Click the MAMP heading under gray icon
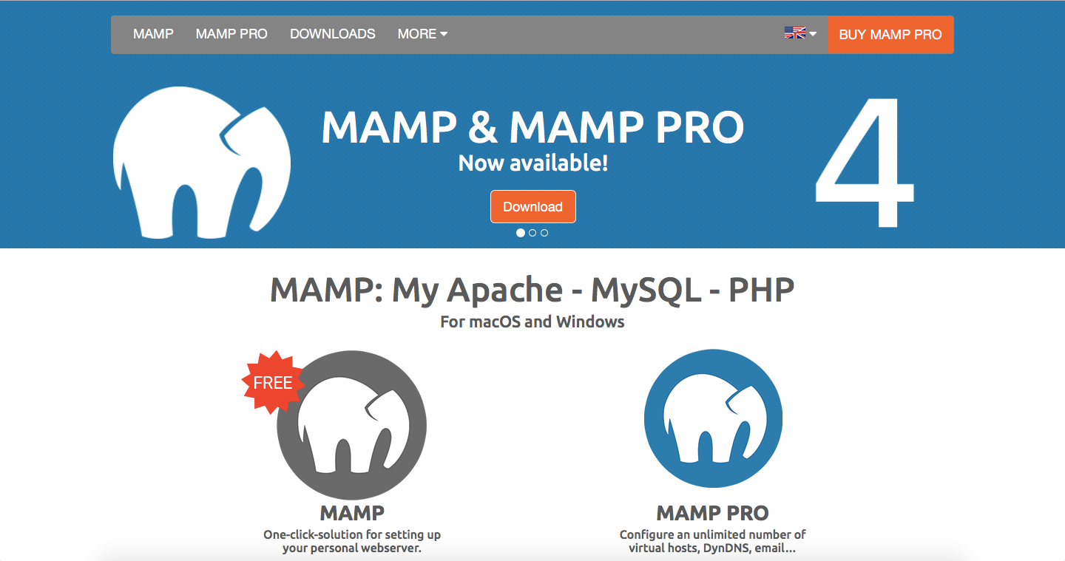This screenshot has height=561, width=1065. [x=352, y=513]
